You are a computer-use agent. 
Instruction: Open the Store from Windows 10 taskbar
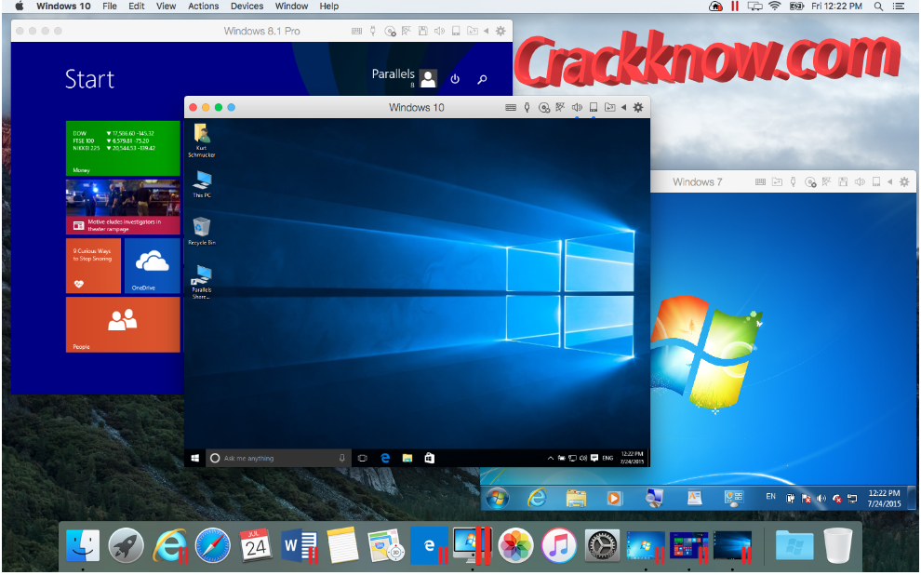[430, 458]
